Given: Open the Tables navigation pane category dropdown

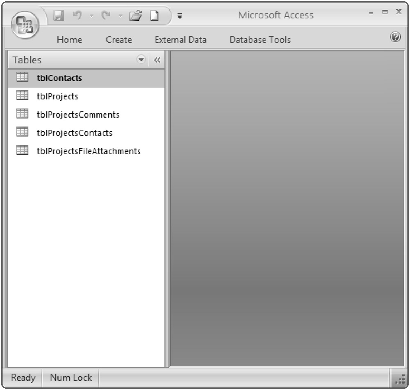Looking at the screenshot, I should coord(141,60).
